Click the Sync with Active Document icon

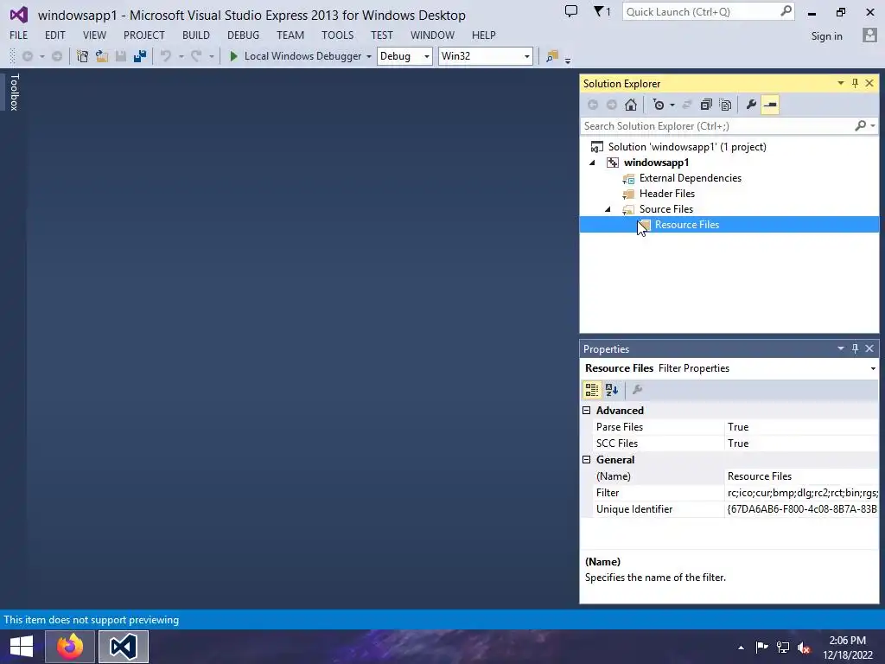[x=687, y=105]
